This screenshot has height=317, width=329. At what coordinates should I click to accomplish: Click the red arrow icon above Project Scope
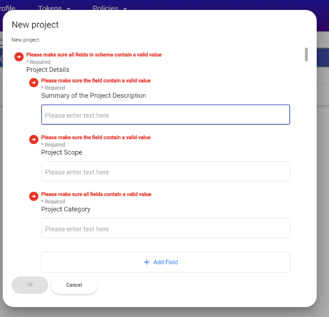tap(34, 140)
